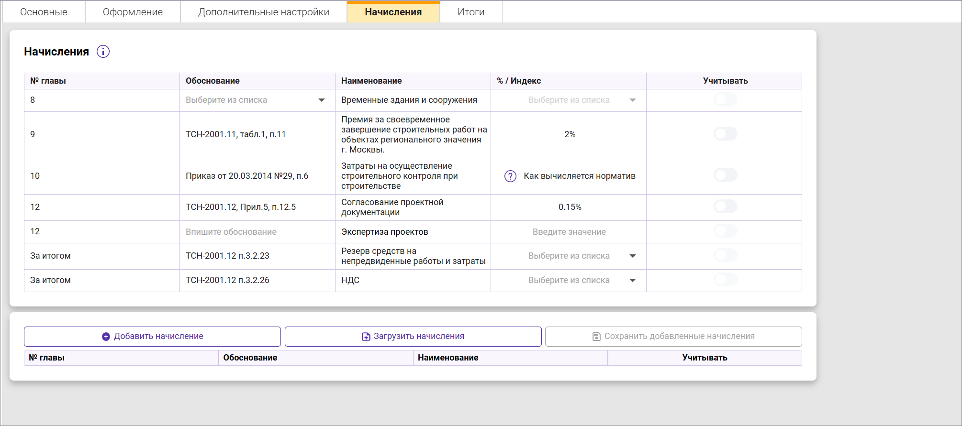Enable the Учитывать switch for НДС row
This screenshot has height=426, width=962.
point(725,280)
